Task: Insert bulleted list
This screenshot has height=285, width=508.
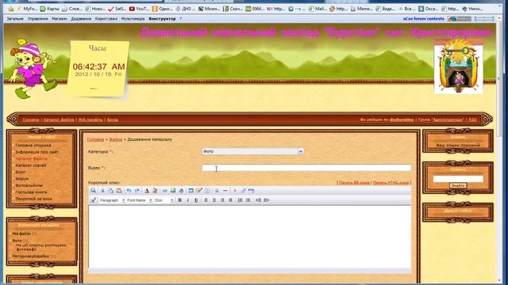Action: (x=248, y=200)
